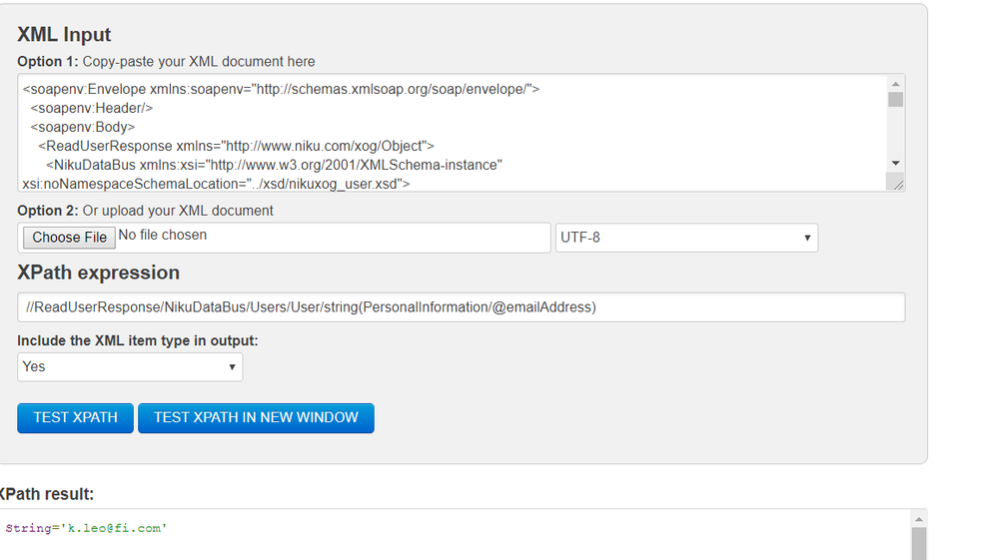Click TEST XPATH IN NEW WINDOW

pos(256,418)
